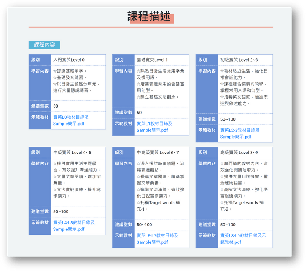Click the 入門實英Level 0 title cell
This screenshot has height=271, width=306.
69,60
